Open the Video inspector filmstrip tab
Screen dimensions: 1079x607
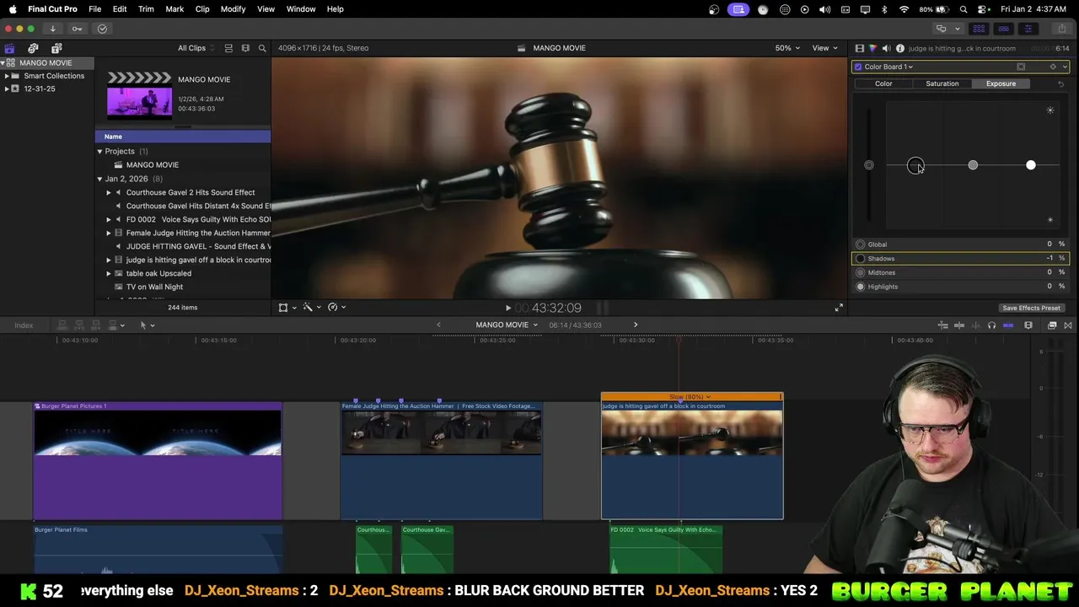pyautogui.click(x=859, y=48)
